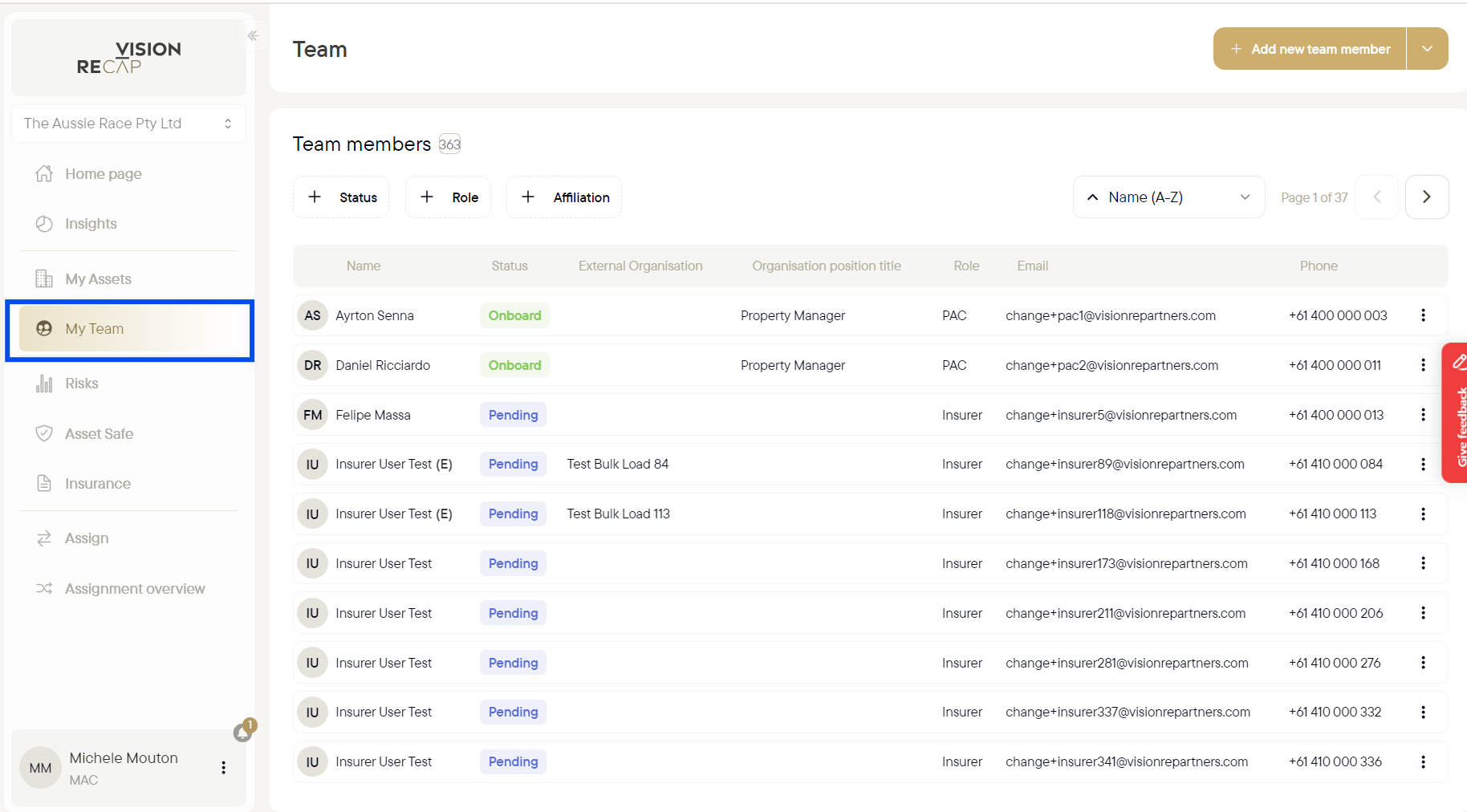Click email change+insurer5@visionrepartners.com
1467x812 pixels.
tap(1121, 415)
